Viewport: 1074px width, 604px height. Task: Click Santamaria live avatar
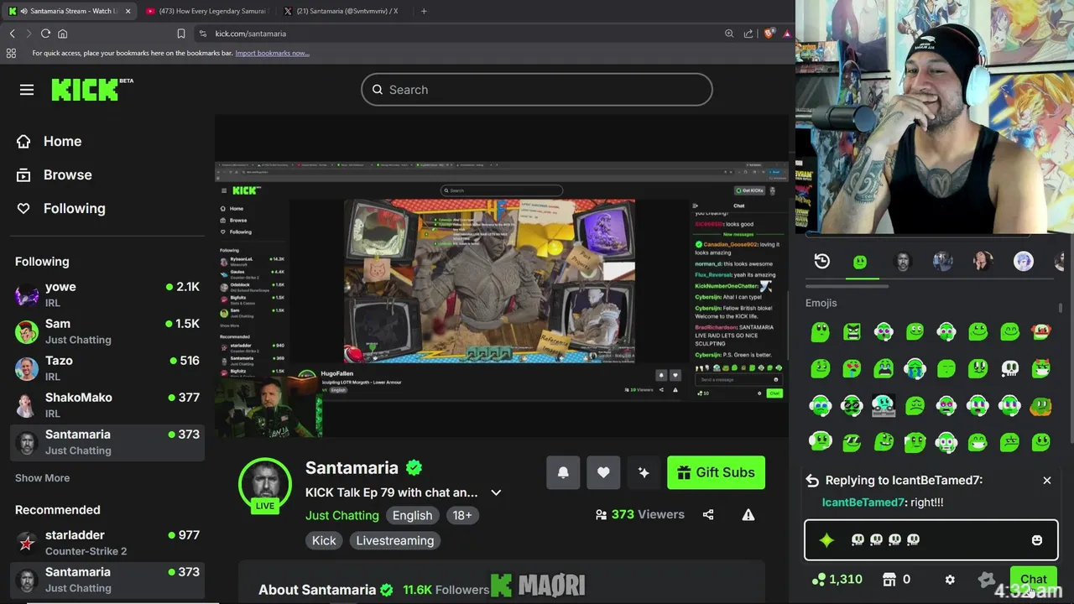[265, 485]
